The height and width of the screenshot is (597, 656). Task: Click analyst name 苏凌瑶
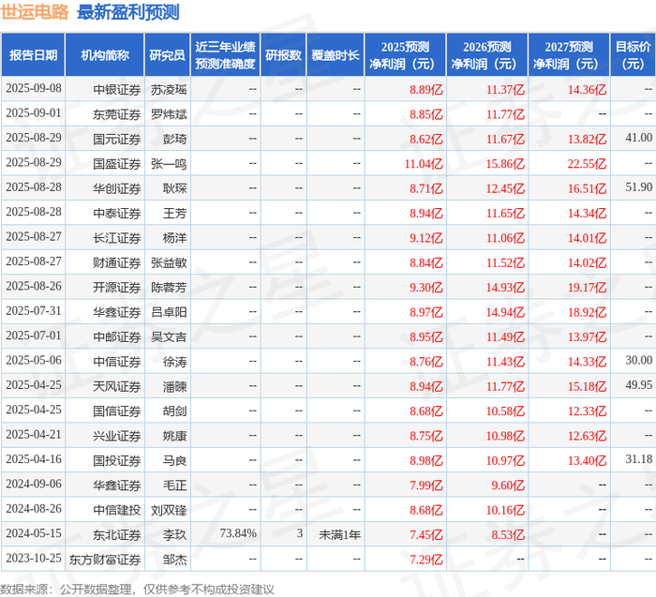[169, 90]
